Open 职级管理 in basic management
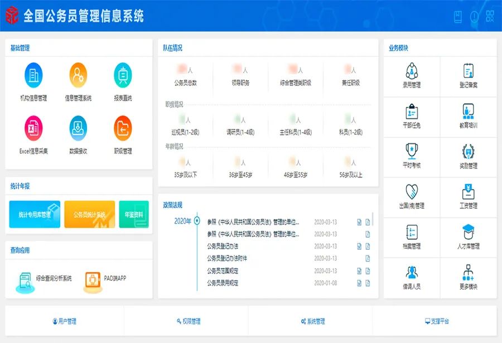The width and height of the screenshot is (502, 343). [123, 128]
